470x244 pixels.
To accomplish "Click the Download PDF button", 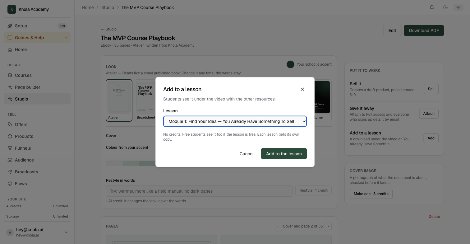I will click(424, 30).
